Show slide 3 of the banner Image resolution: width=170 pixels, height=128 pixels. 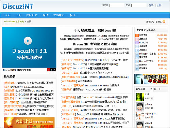pos(55,70)
